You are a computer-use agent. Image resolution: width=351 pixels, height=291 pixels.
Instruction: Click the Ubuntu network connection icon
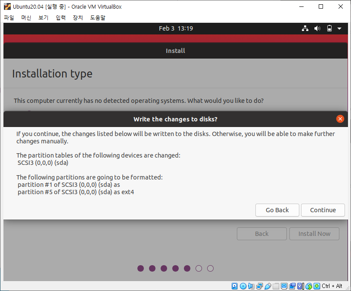point(305,28)
